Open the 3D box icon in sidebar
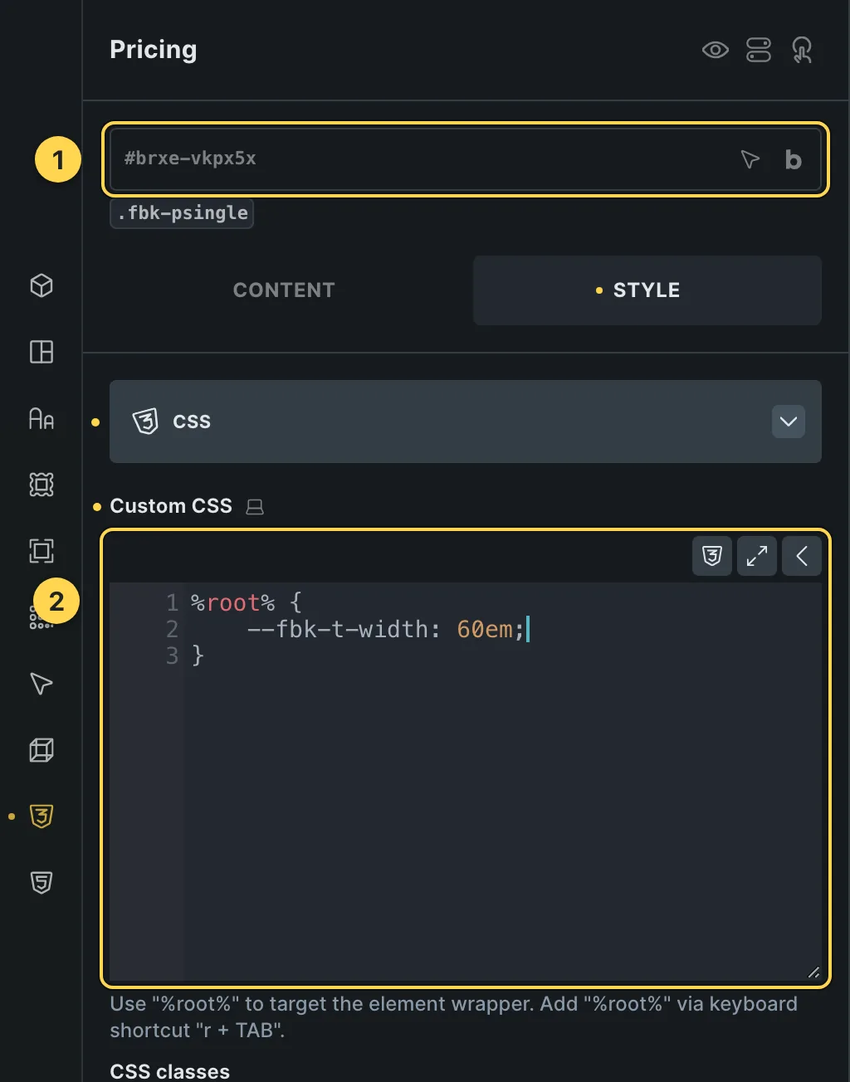The height and width of the screenshot is (1082, 850). coord(42,750)
